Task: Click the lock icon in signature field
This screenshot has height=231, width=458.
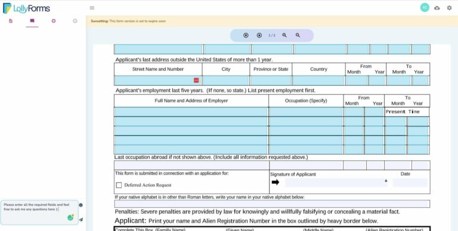Action: [386, 181]
